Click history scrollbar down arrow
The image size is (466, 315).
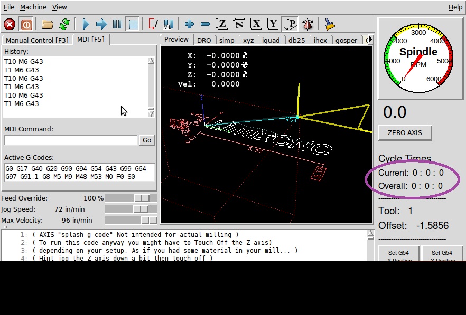point(151,113)
